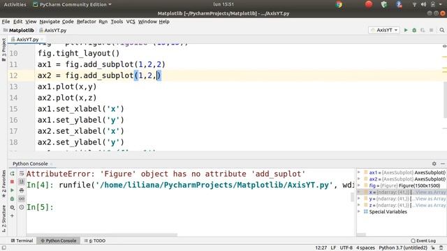Expand the ax1 variable node
Image resolution: width=447 pixels, height=251 pixels.
pyautogui.click(x=359, y=172)
